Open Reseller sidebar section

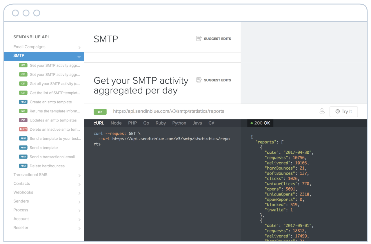pos(21,227)
